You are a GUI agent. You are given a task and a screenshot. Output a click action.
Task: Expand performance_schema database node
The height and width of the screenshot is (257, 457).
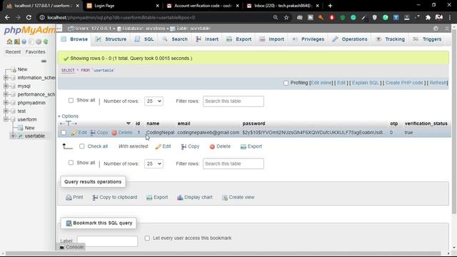[x=6, y=94]
